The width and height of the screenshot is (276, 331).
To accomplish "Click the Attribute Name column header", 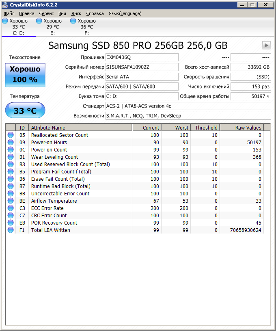I will click(x=80, y=128).
